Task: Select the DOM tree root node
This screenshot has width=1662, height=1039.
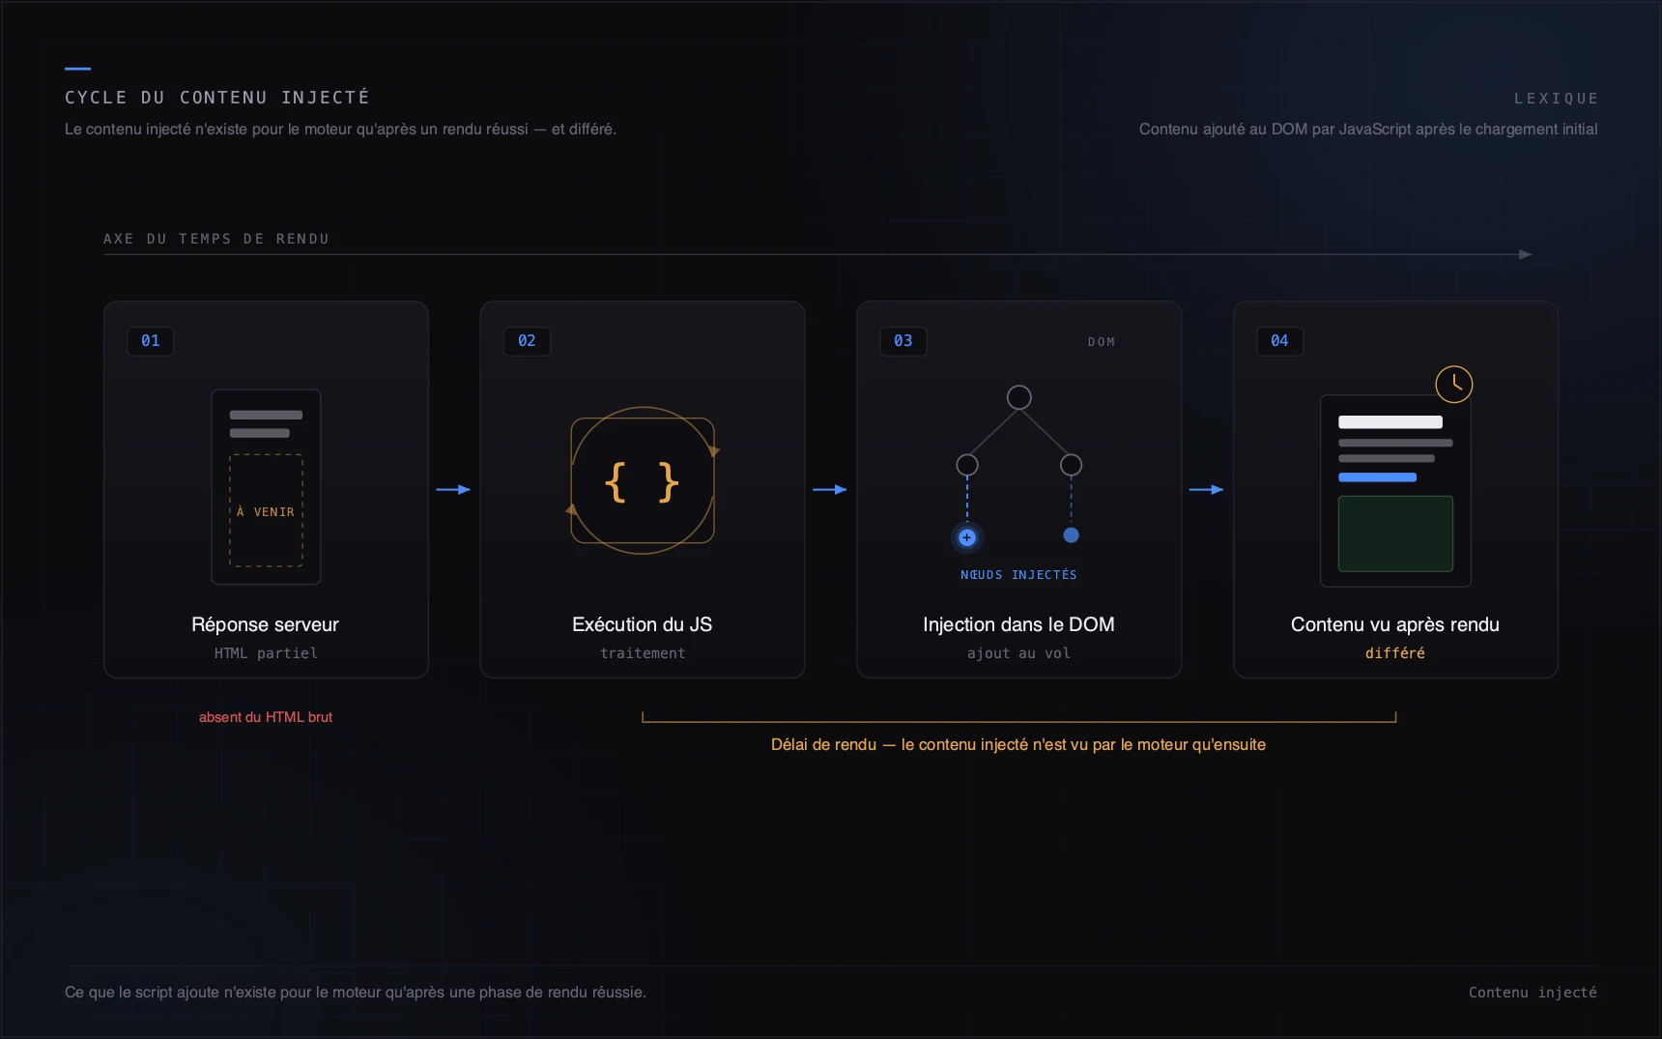Action: (x=1018, y=397)
